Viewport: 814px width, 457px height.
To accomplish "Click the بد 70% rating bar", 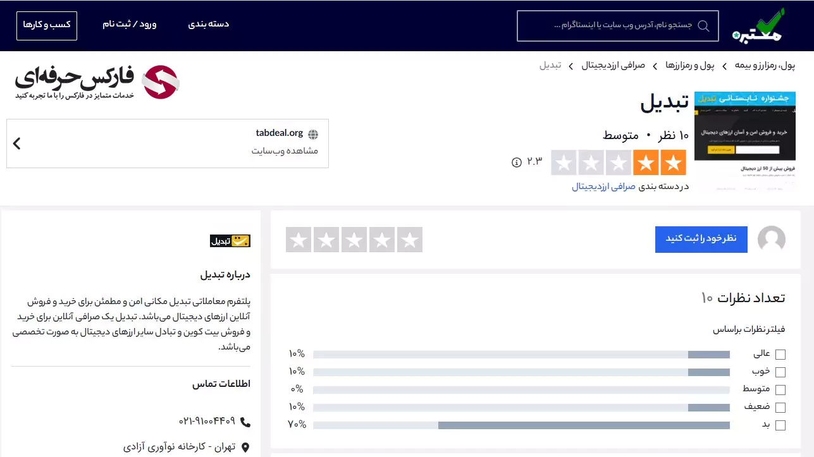I will click(521, 425).
